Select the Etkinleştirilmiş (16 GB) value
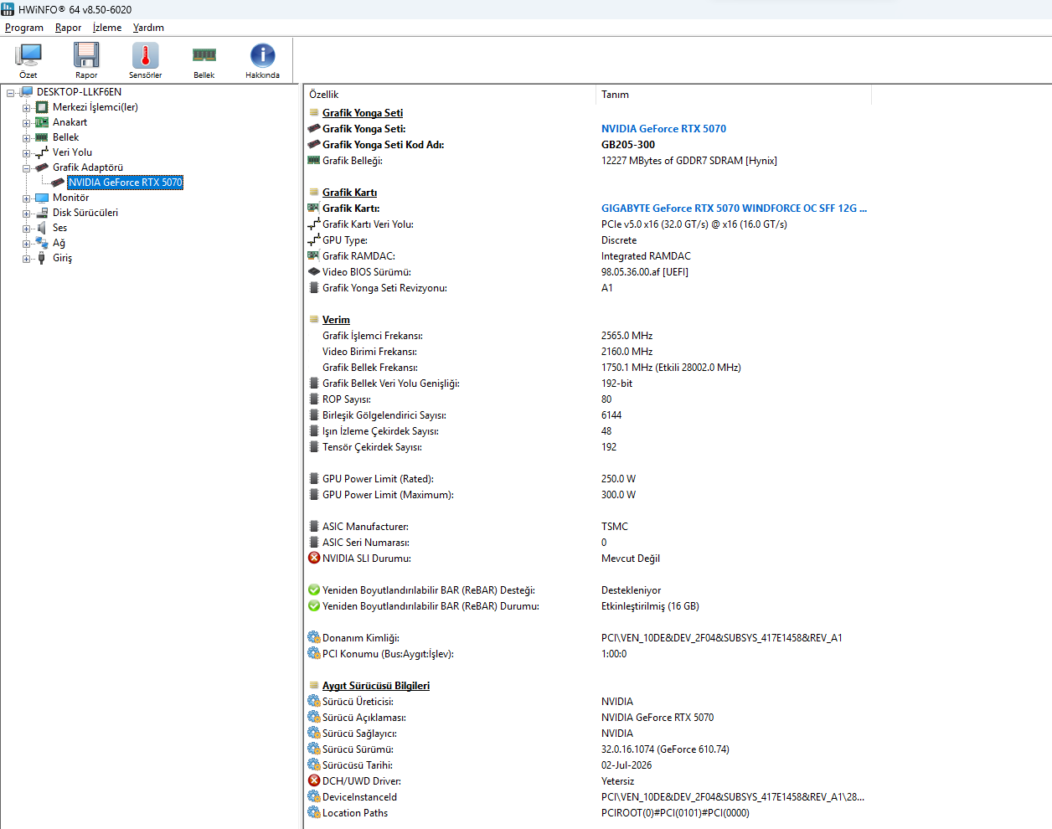1052x829 pixels. coord(650,606)
